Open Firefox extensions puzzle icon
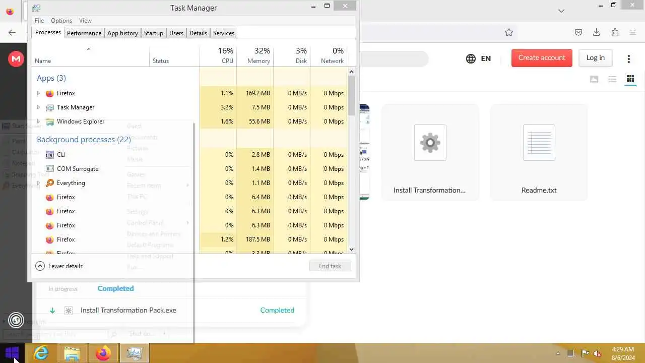This screenshot has height=363, width=645. click(x=615, y=32)
